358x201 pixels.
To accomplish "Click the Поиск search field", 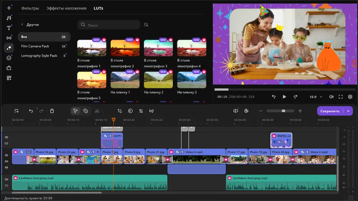I will (109, 25).
